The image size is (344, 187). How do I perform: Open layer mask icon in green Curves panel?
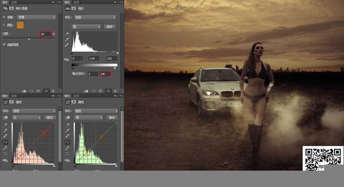[74, 102]
